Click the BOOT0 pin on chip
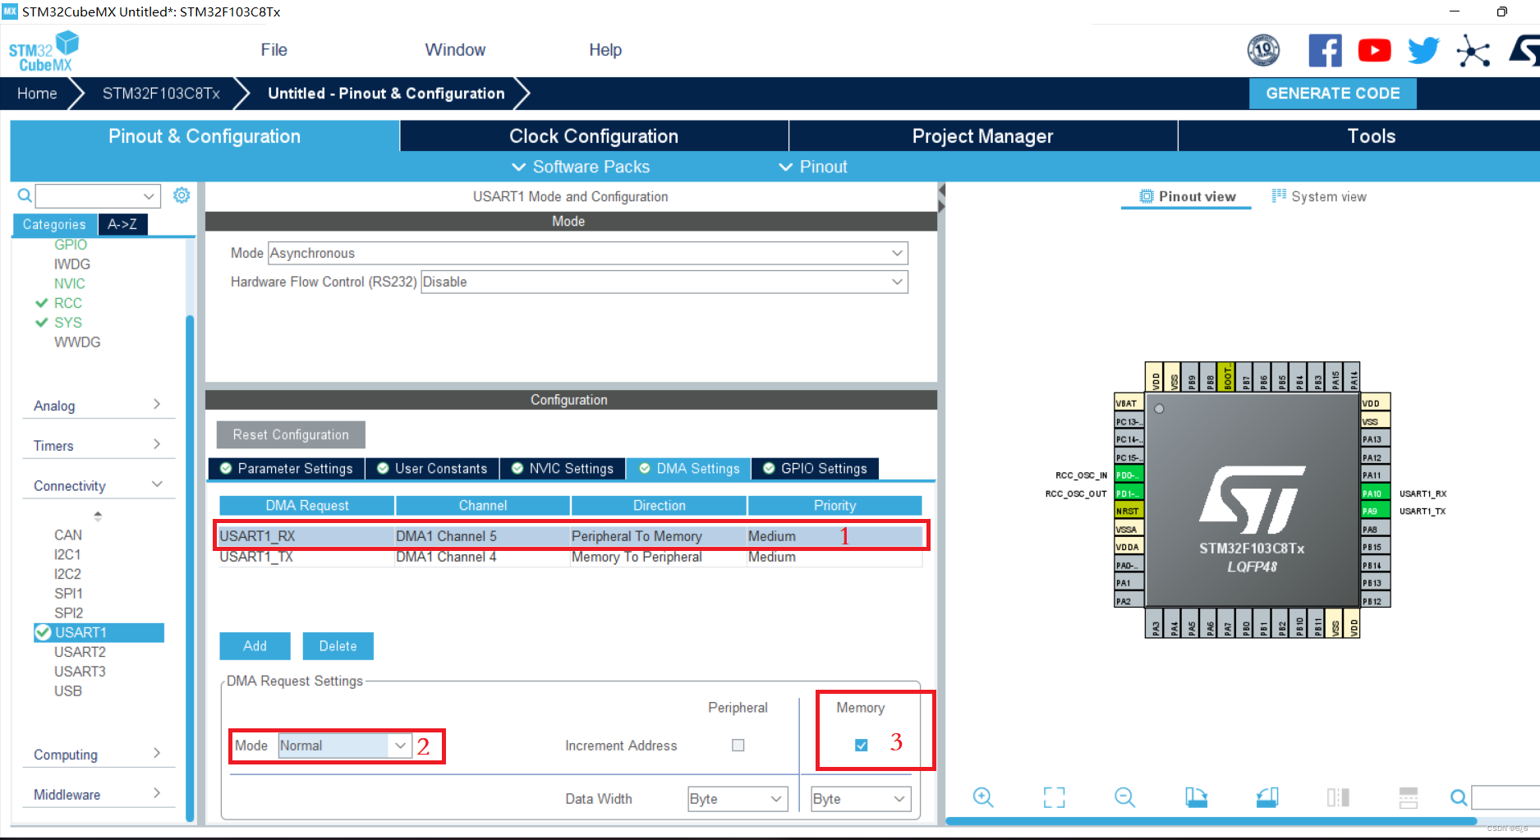Screen dimensions: 1540x840 click(1226, 377)
